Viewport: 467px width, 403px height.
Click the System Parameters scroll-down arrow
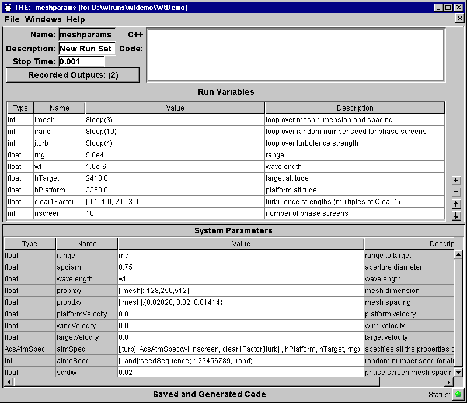[x=458, y=372]
